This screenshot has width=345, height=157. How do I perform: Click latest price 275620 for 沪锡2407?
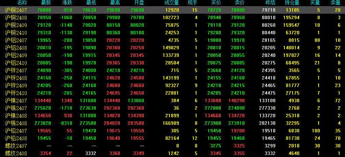click(43, 108)
